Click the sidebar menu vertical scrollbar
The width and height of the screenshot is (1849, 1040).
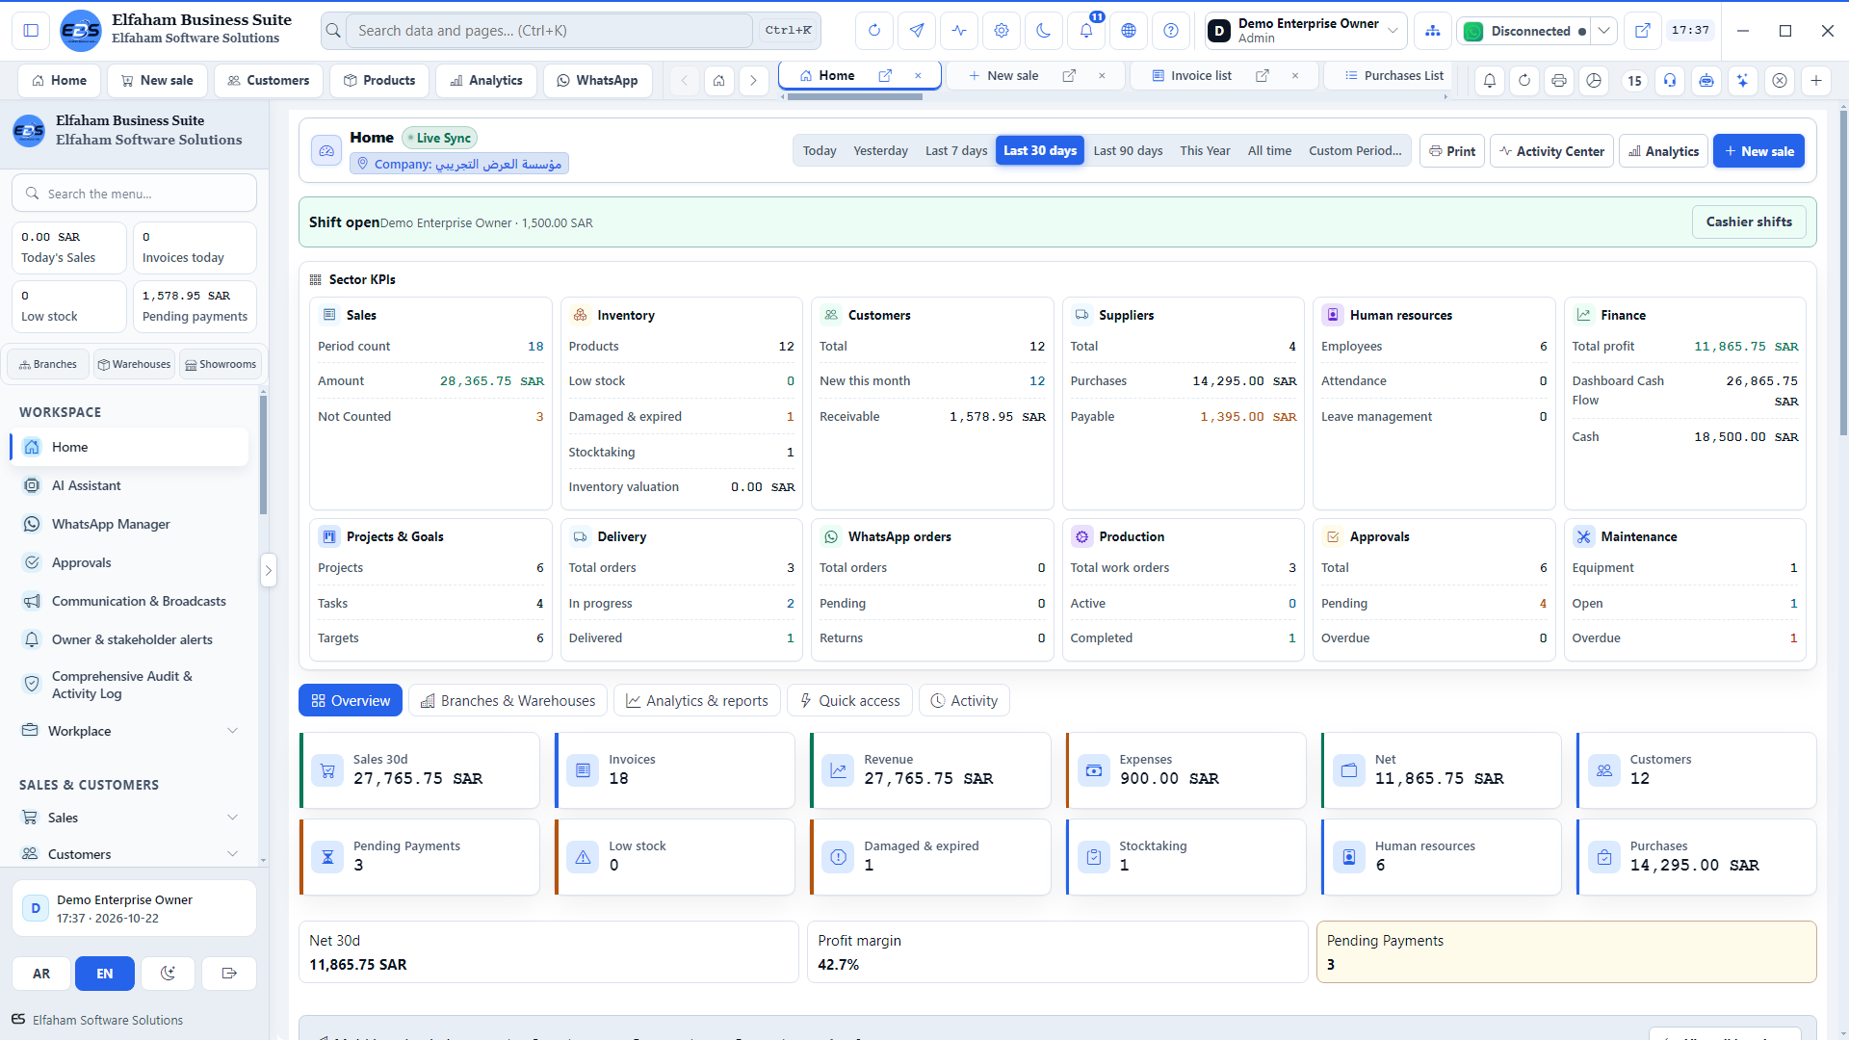(x=263, y=453)
